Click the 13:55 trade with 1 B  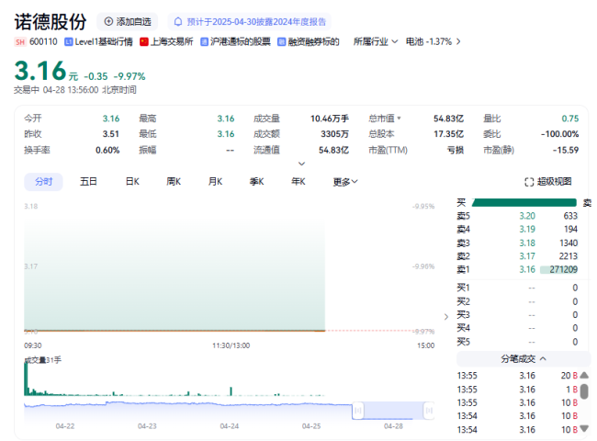pos(517,390)
